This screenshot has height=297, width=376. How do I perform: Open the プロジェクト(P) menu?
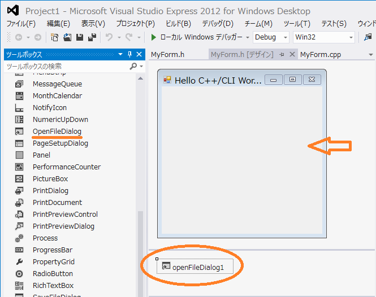tap(136, 24)
